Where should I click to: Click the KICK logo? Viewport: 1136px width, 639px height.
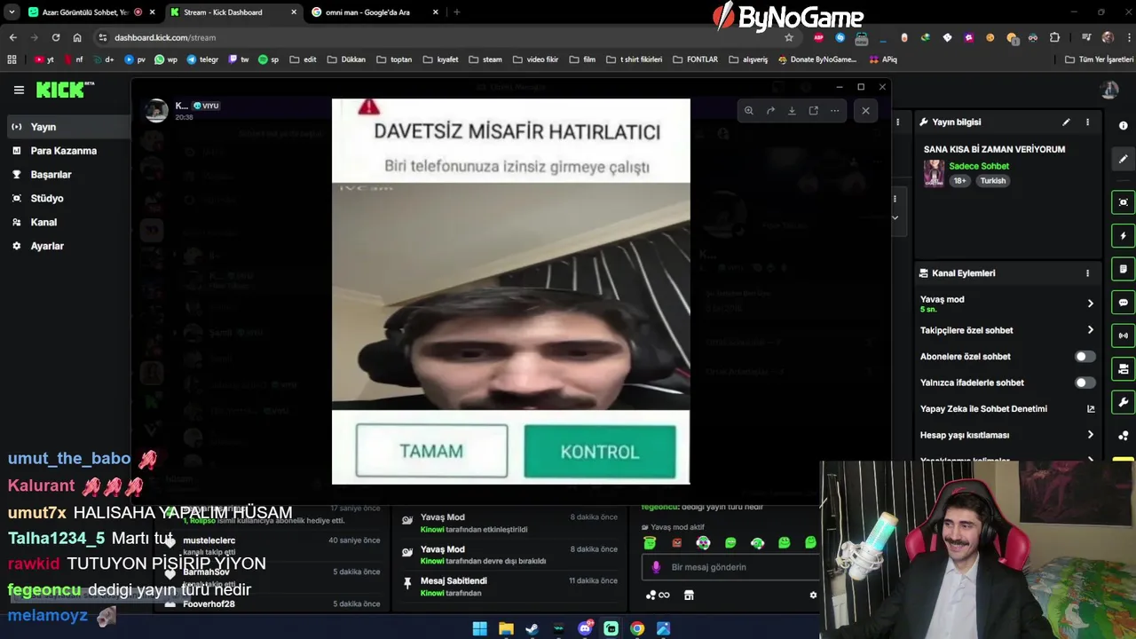point(65,90)
